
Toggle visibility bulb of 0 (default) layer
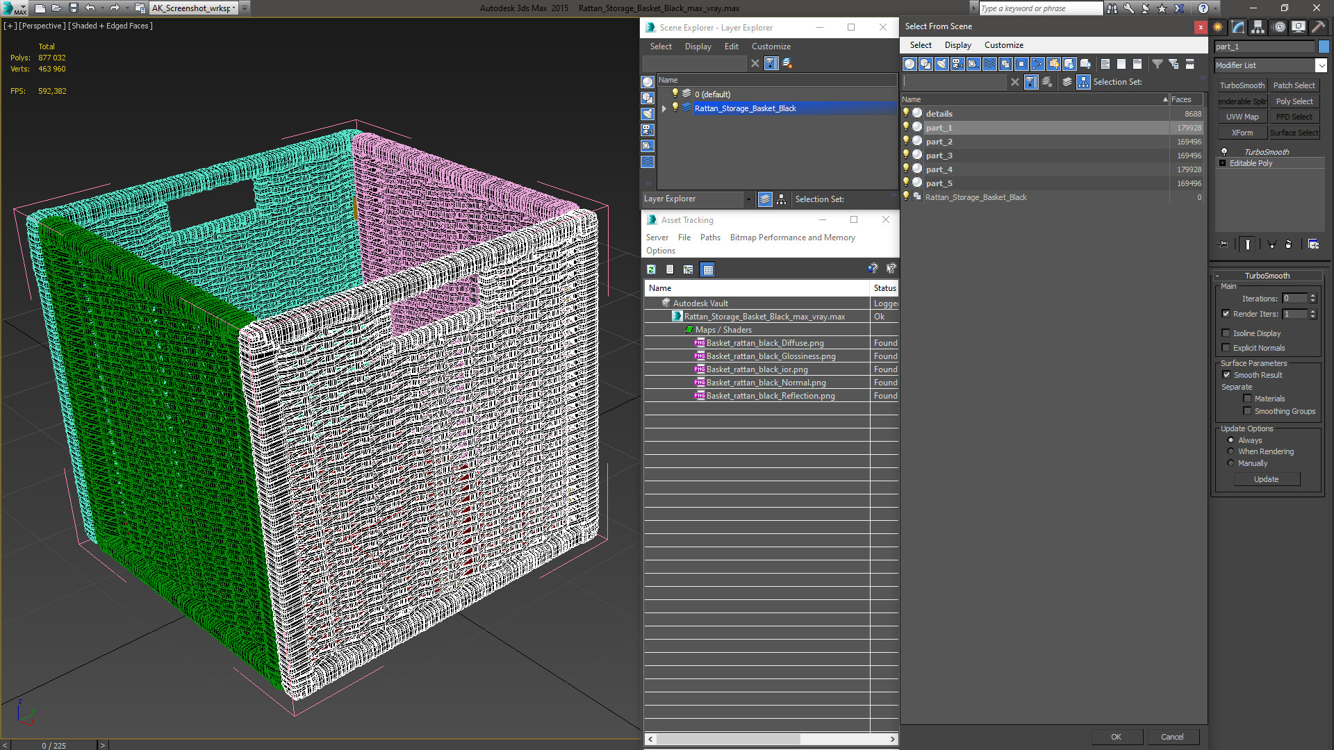coord(674,94)
